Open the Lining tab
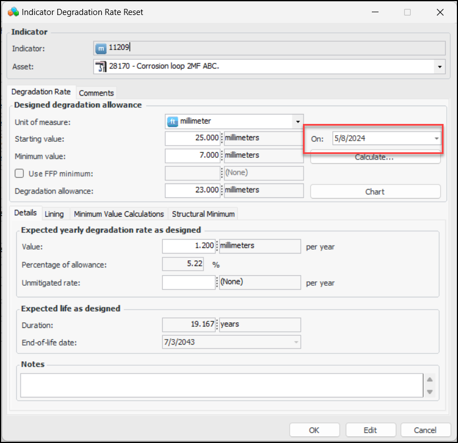The height and width of the screenshot is (443, 458). pyautogui.click(x=54, y=214)
